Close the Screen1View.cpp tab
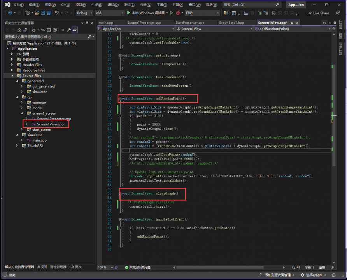The width and height of the screenshot is (347, 280). pos(297,23)
